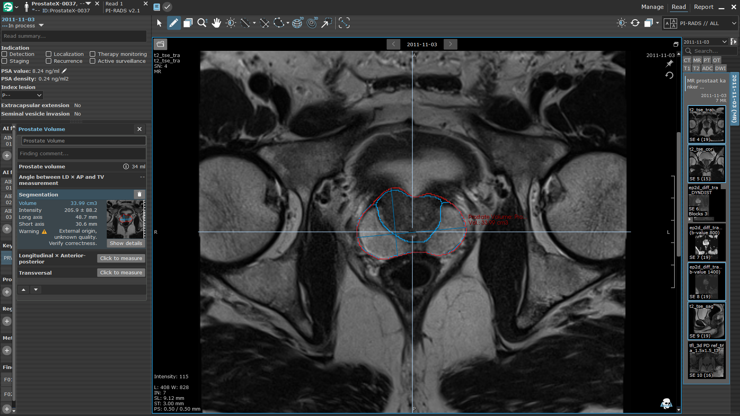Open the 2011-11-03 study date dropdown
The image size is (740, 416).
click(705, 42)
